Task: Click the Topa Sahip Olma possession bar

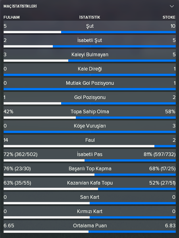Action: pyautogui.click(x=90, y=118)
